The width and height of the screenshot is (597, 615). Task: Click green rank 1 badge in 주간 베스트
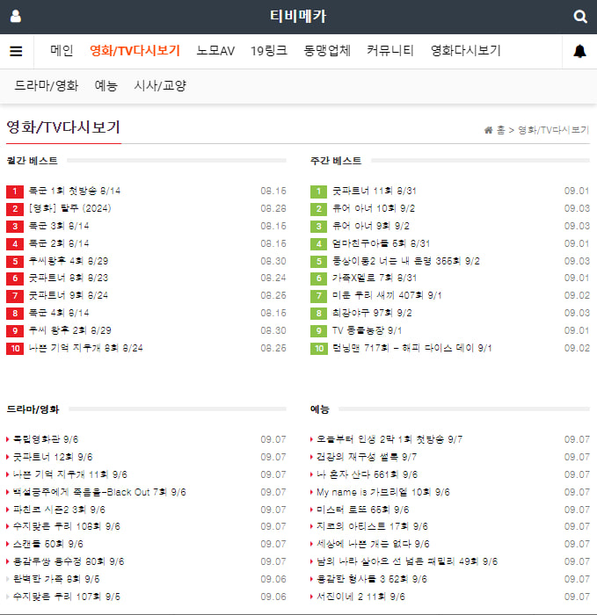click(318, 192)
